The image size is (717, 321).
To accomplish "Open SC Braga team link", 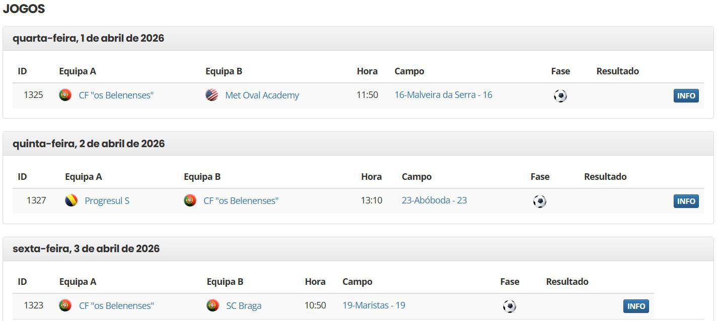I will coord(244,305).
